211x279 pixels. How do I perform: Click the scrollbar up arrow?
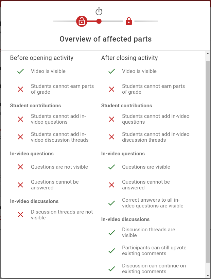point(208,53)
